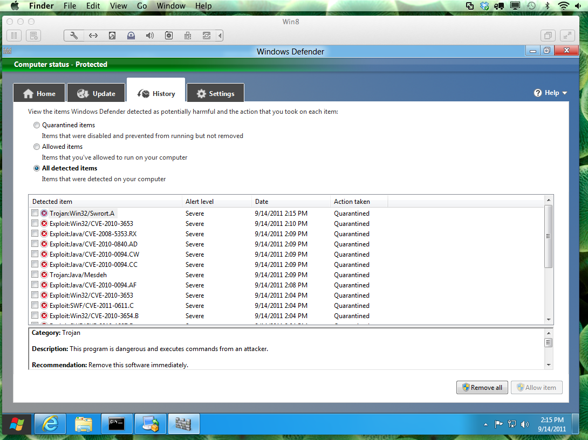Click the sharing sync icon in VM toolbar
This screenshot has width=588, height=440.
click(207, 36)
